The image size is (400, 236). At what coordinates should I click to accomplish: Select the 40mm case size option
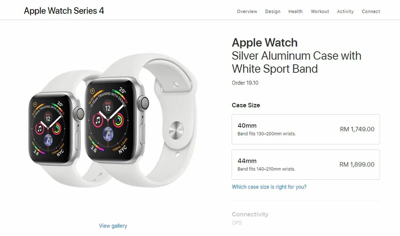pos(306,129)
